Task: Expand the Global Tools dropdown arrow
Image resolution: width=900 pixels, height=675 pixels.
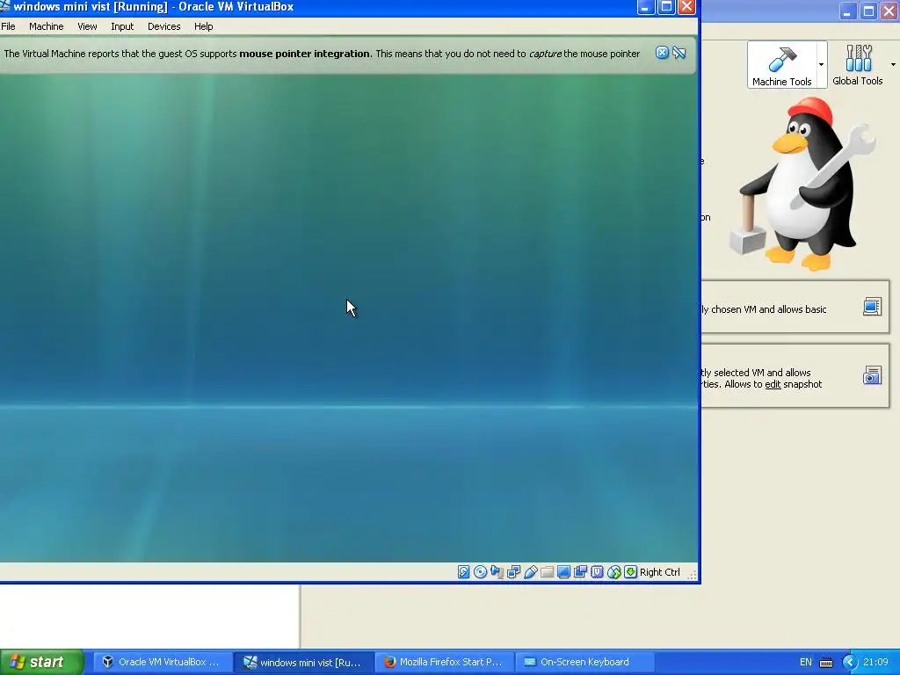Action: tap(893, 64)
